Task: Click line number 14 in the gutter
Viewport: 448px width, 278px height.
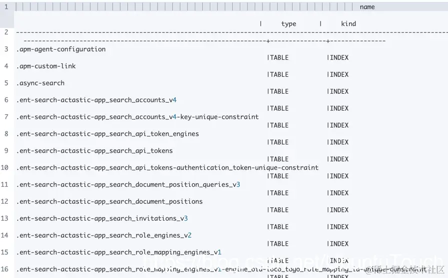Action: click(4, 236)
